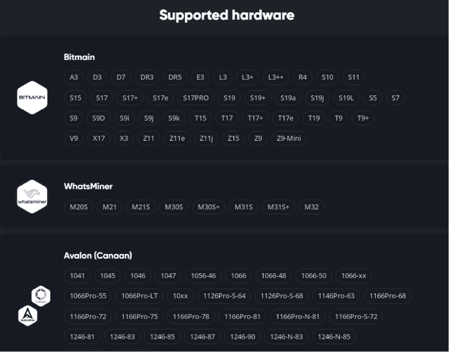Choose the DR5 Bitmain model
This screenshot has width=449, height=352.
click(x=175, y=77)
